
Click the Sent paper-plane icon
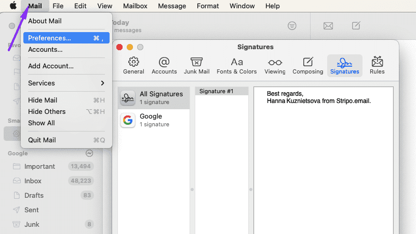17,210
